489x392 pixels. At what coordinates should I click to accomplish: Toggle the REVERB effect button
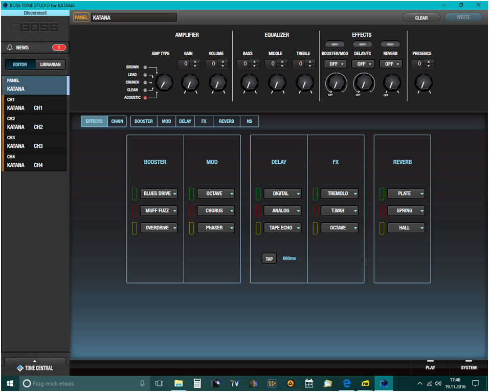(390, 45)
